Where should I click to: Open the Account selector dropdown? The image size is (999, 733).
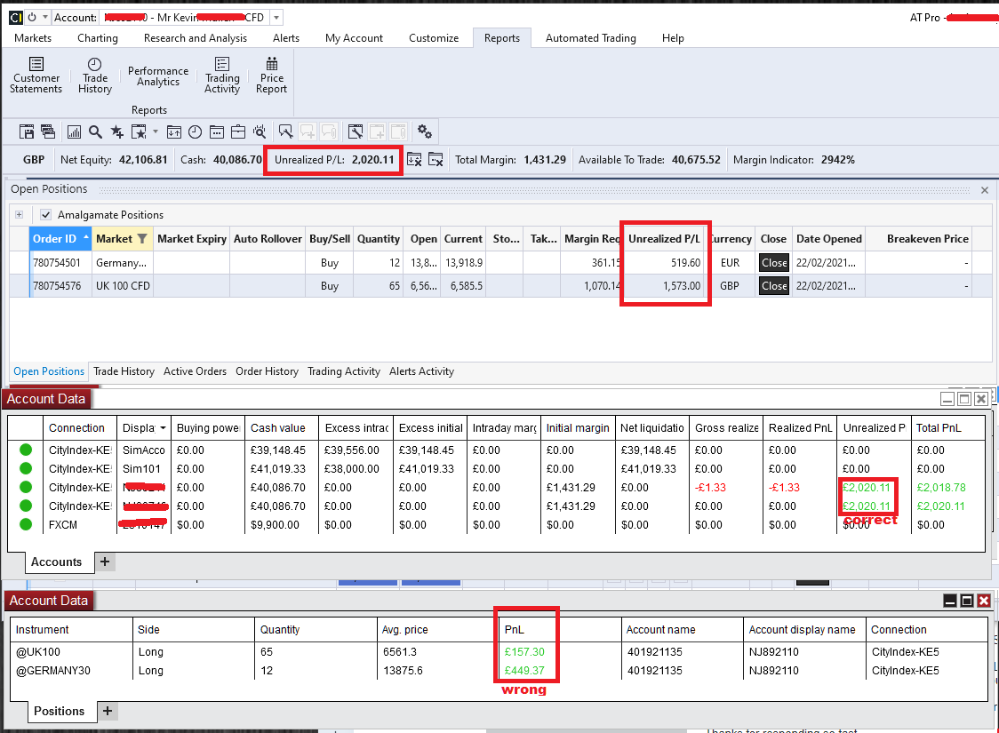click(x=276, y=18)
